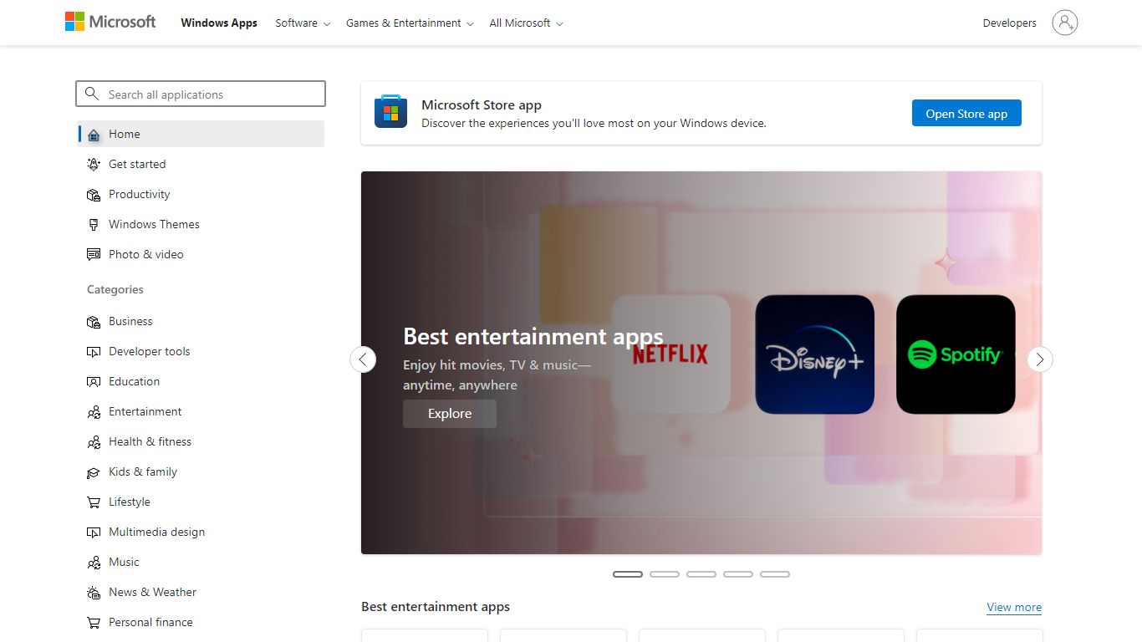Open Developer tools category text
This screenshot has height=642, width=1142.
click(150, 351)
